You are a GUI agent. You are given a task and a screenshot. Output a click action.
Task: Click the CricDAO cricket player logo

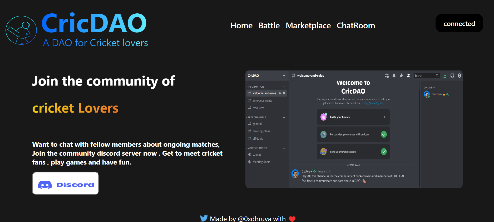tap(21, 30)
